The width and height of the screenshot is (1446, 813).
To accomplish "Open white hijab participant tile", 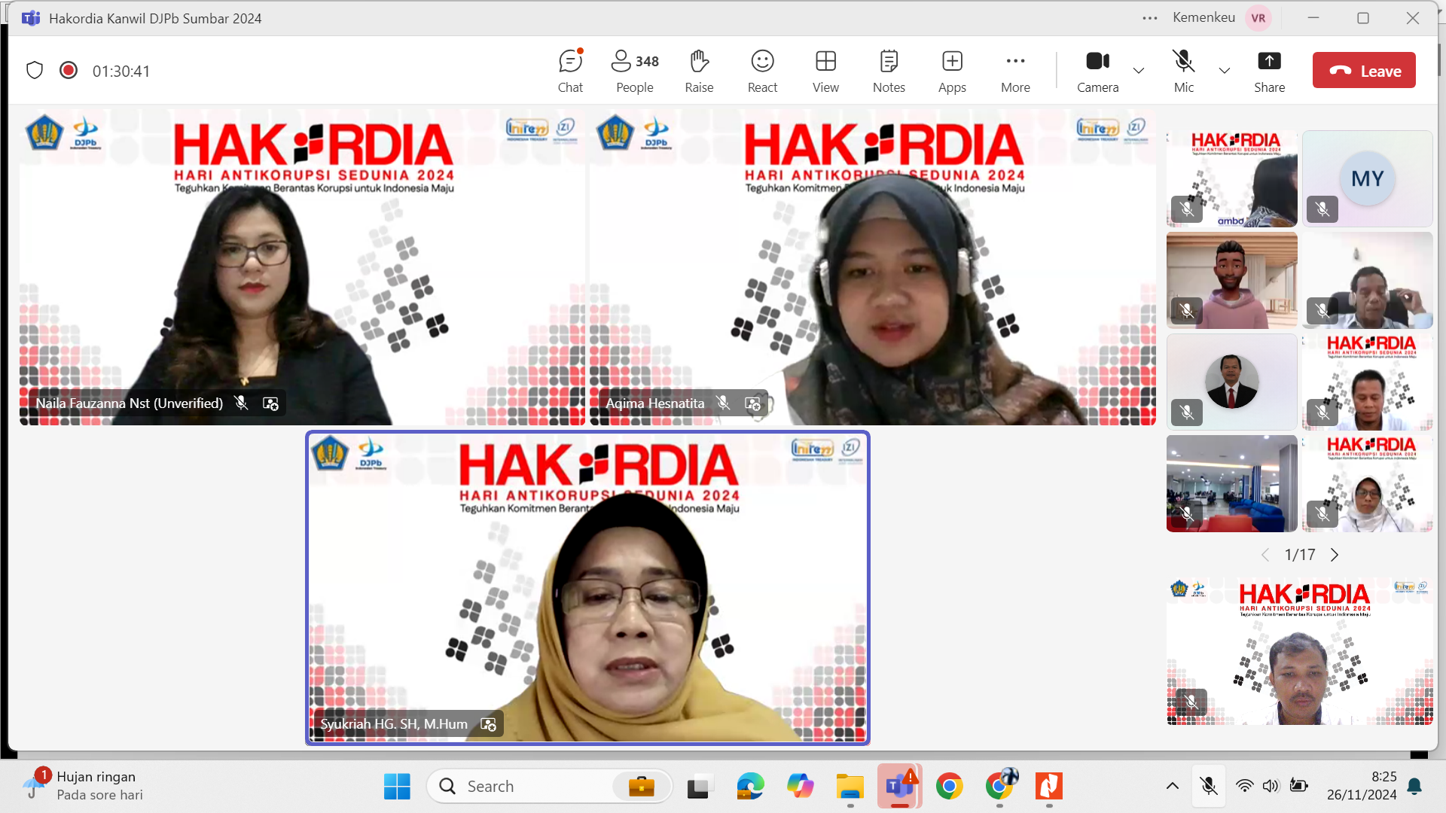I will coord(1367,483).
